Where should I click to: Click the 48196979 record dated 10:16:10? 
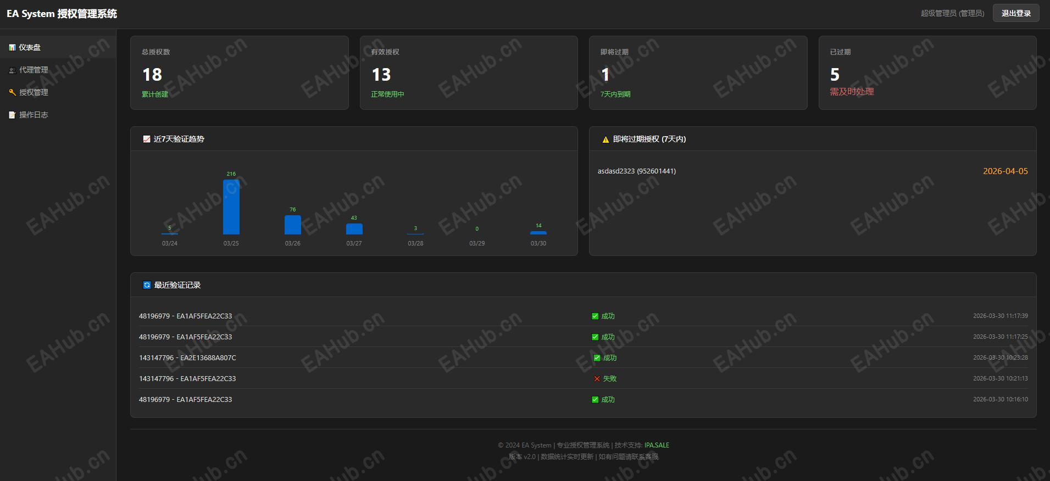185,400
